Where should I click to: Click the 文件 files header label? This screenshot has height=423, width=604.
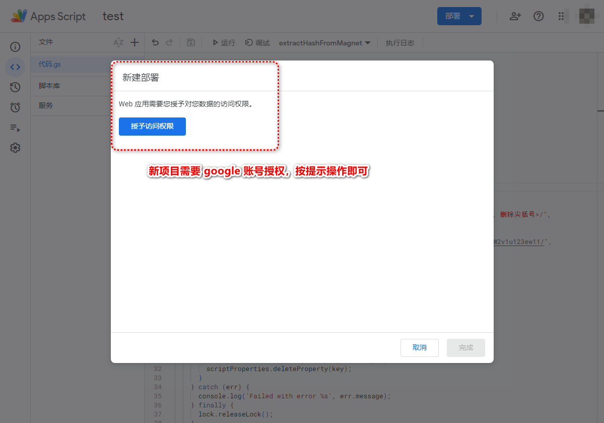point(46,42)
